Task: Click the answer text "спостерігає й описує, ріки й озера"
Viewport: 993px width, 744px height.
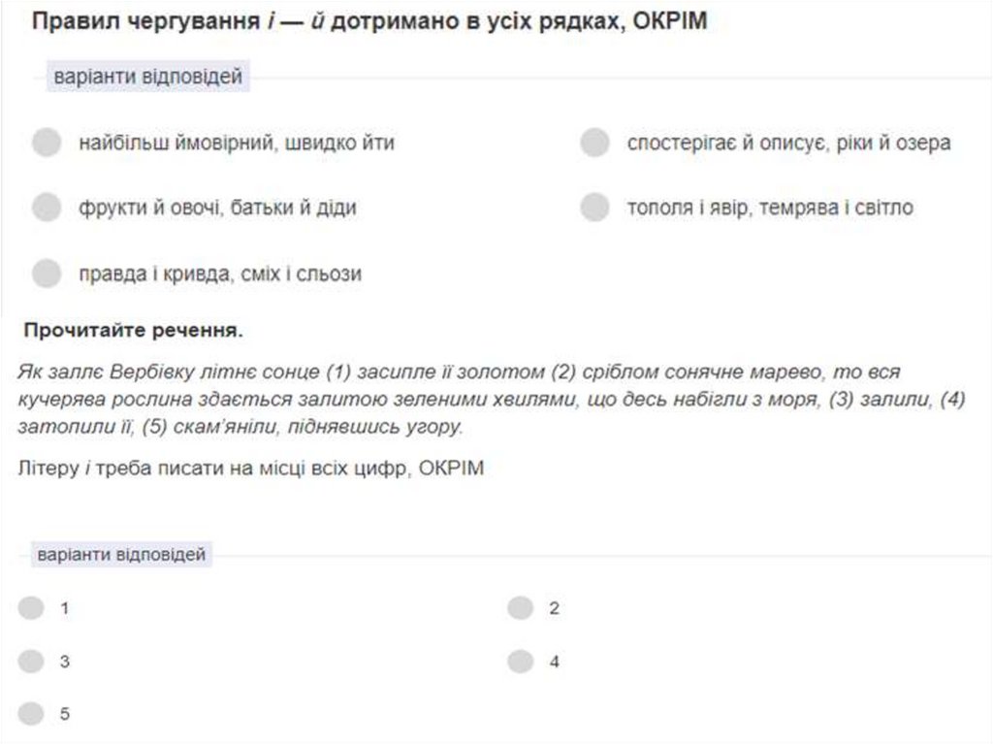Action: (788, 144)
